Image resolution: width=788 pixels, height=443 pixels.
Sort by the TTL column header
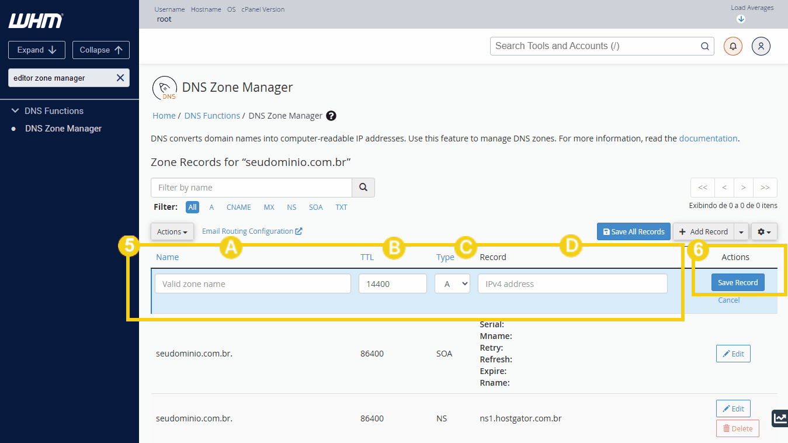pyautogui.click(x=367, y=257)
